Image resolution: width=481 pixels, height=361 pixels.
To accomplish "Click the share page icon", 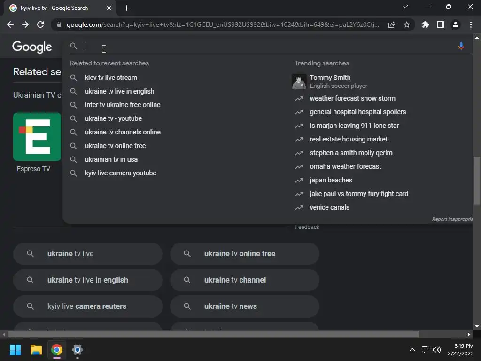I will pos(392,24).
